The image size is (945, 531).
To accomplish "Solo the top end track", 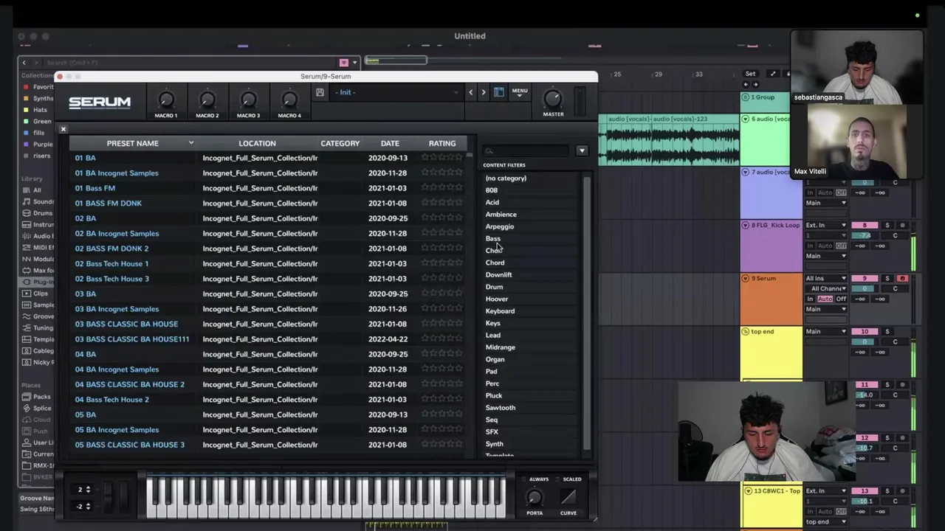I will pos(887,331).
